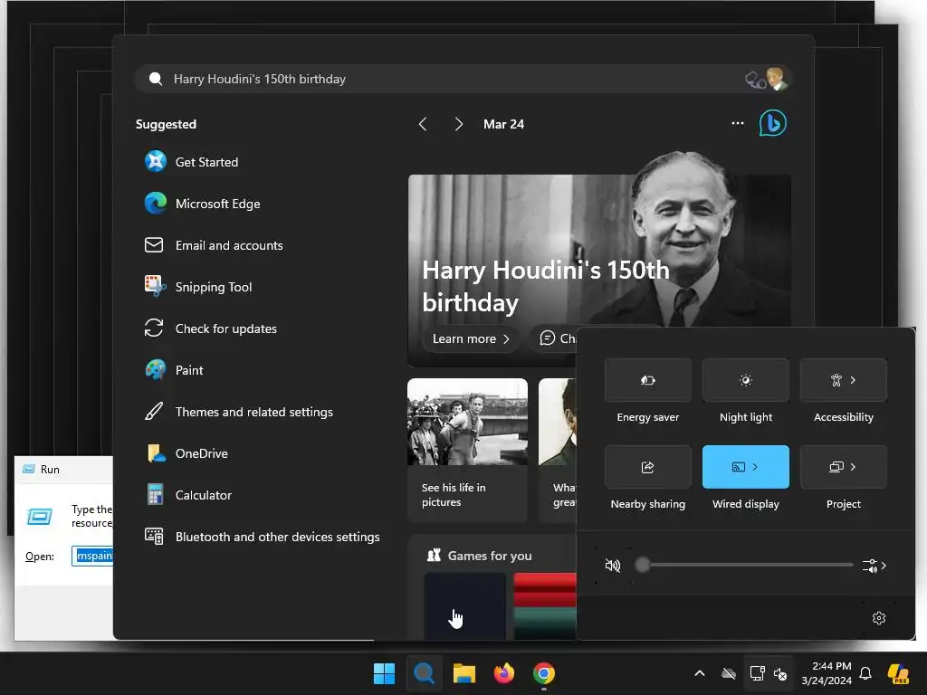Open 'See his life in pictures' card
Screen dimensions: 927x695
467,450
